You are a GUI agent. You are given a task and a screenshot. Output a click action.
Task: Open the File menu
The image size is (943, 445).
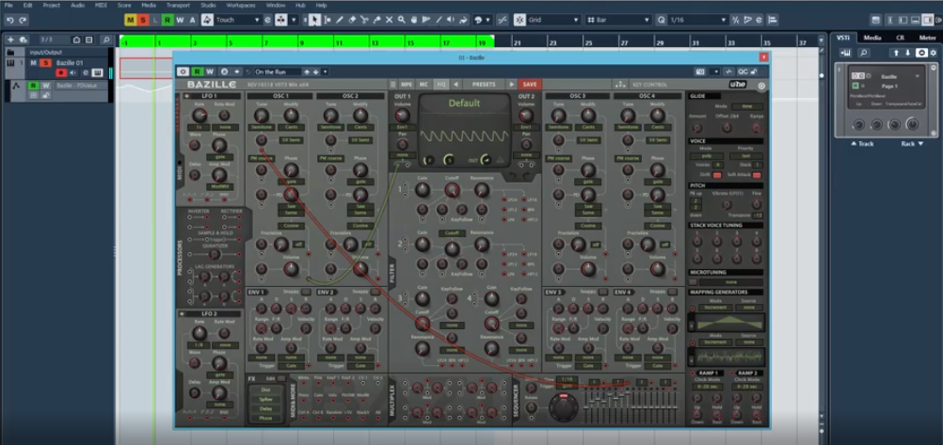click(x=8, y=5)
